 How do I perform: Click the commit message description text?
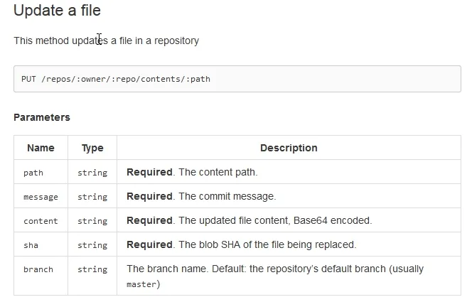click(x=201, y=197)
